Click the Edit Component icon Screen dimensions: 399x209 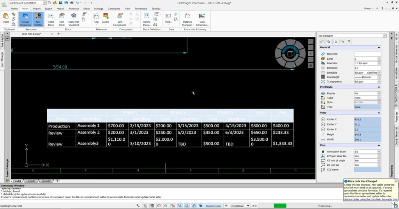pyautogui.click(x=120, y=19)
